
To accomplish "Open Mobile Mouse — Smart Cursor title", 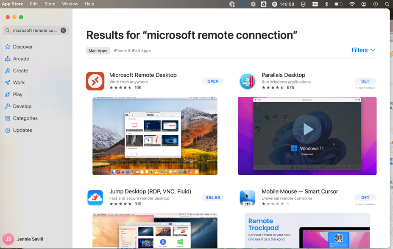I will coord(300,192).
